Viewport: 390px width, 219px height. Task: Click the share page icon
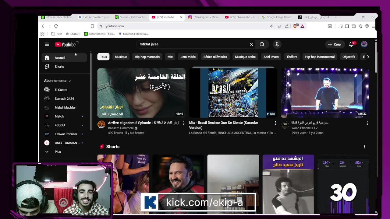click(287, 26)
